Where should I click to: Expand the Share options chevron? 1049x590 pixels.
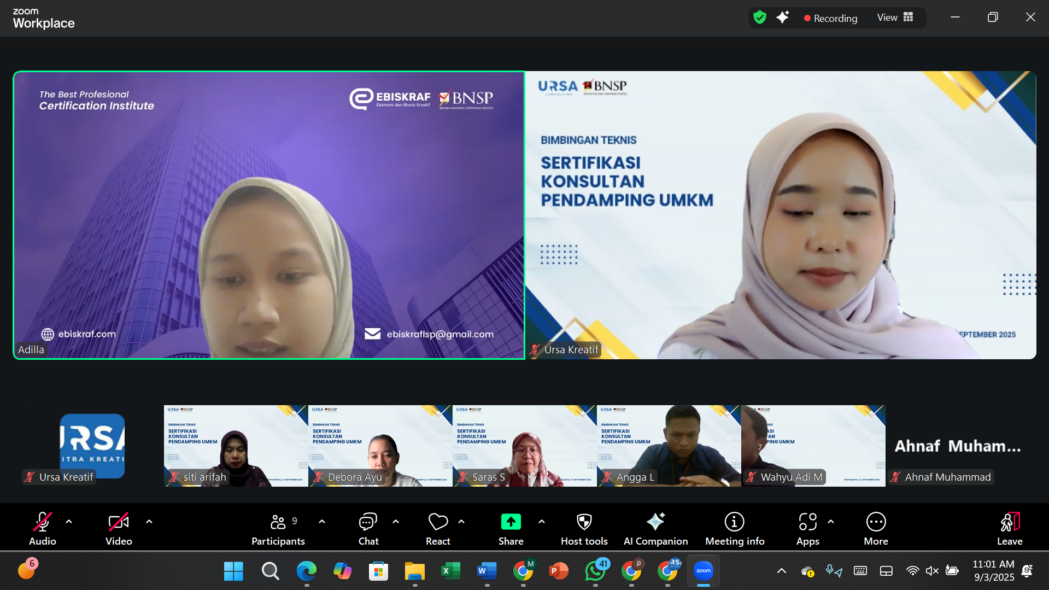(x=542, y=522)
